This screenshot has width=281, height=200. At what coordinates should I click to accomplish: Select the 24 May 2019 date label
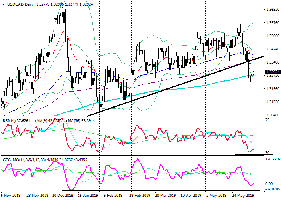pyautogui.click(x=243, y=196)
